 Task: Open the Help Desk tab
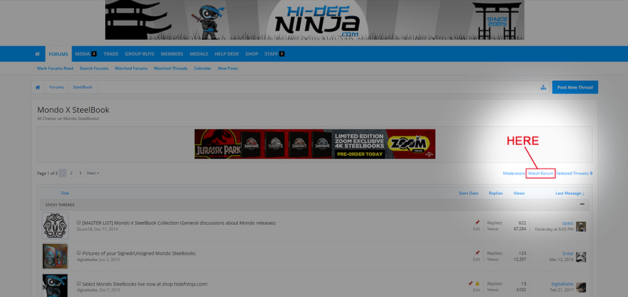click(227, 54)
